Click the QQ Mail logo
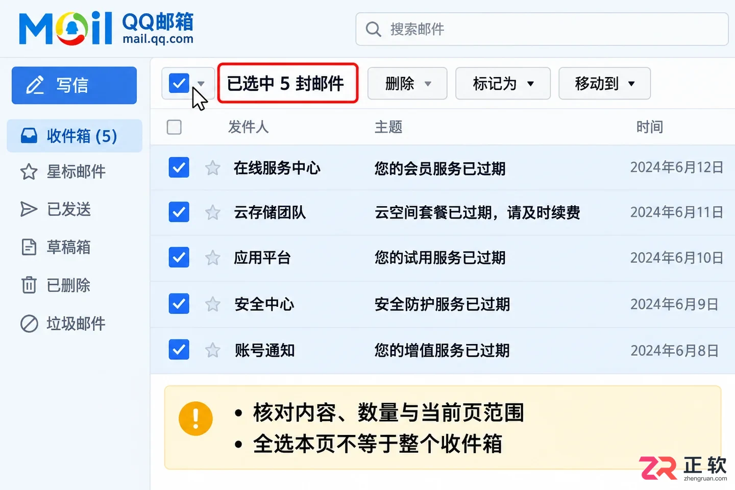 click(x=106, y=28)
